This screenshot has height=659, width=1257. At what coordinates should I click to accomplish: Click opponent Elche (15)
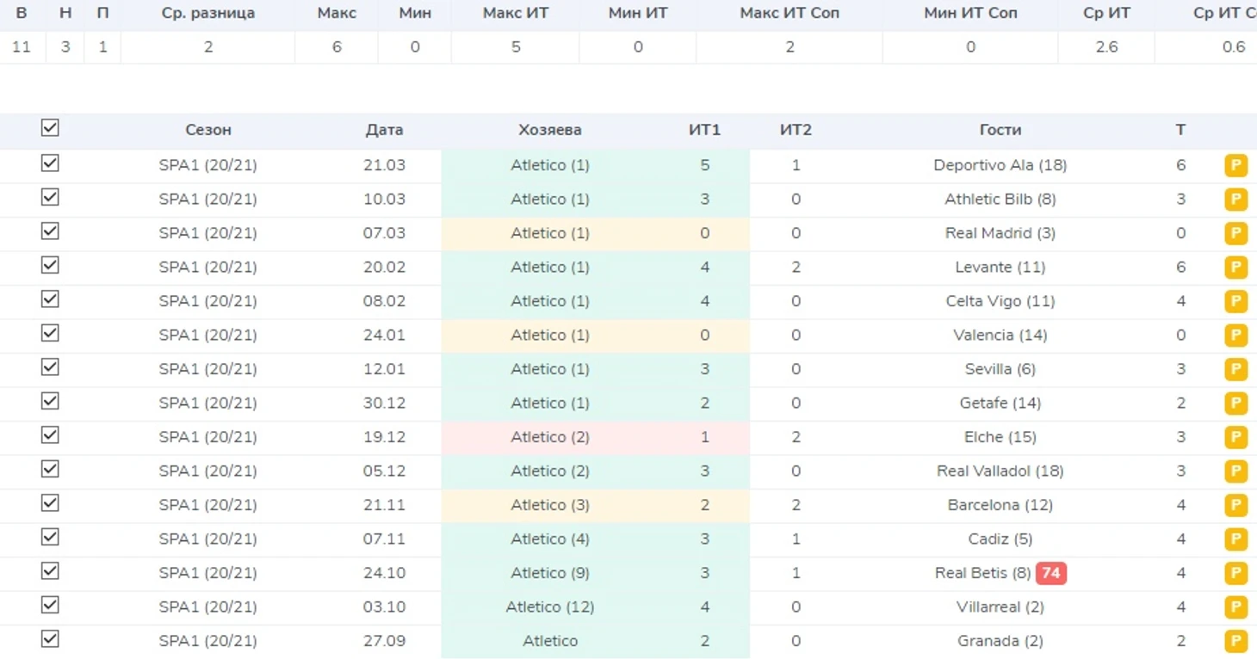pos(1000,437)
